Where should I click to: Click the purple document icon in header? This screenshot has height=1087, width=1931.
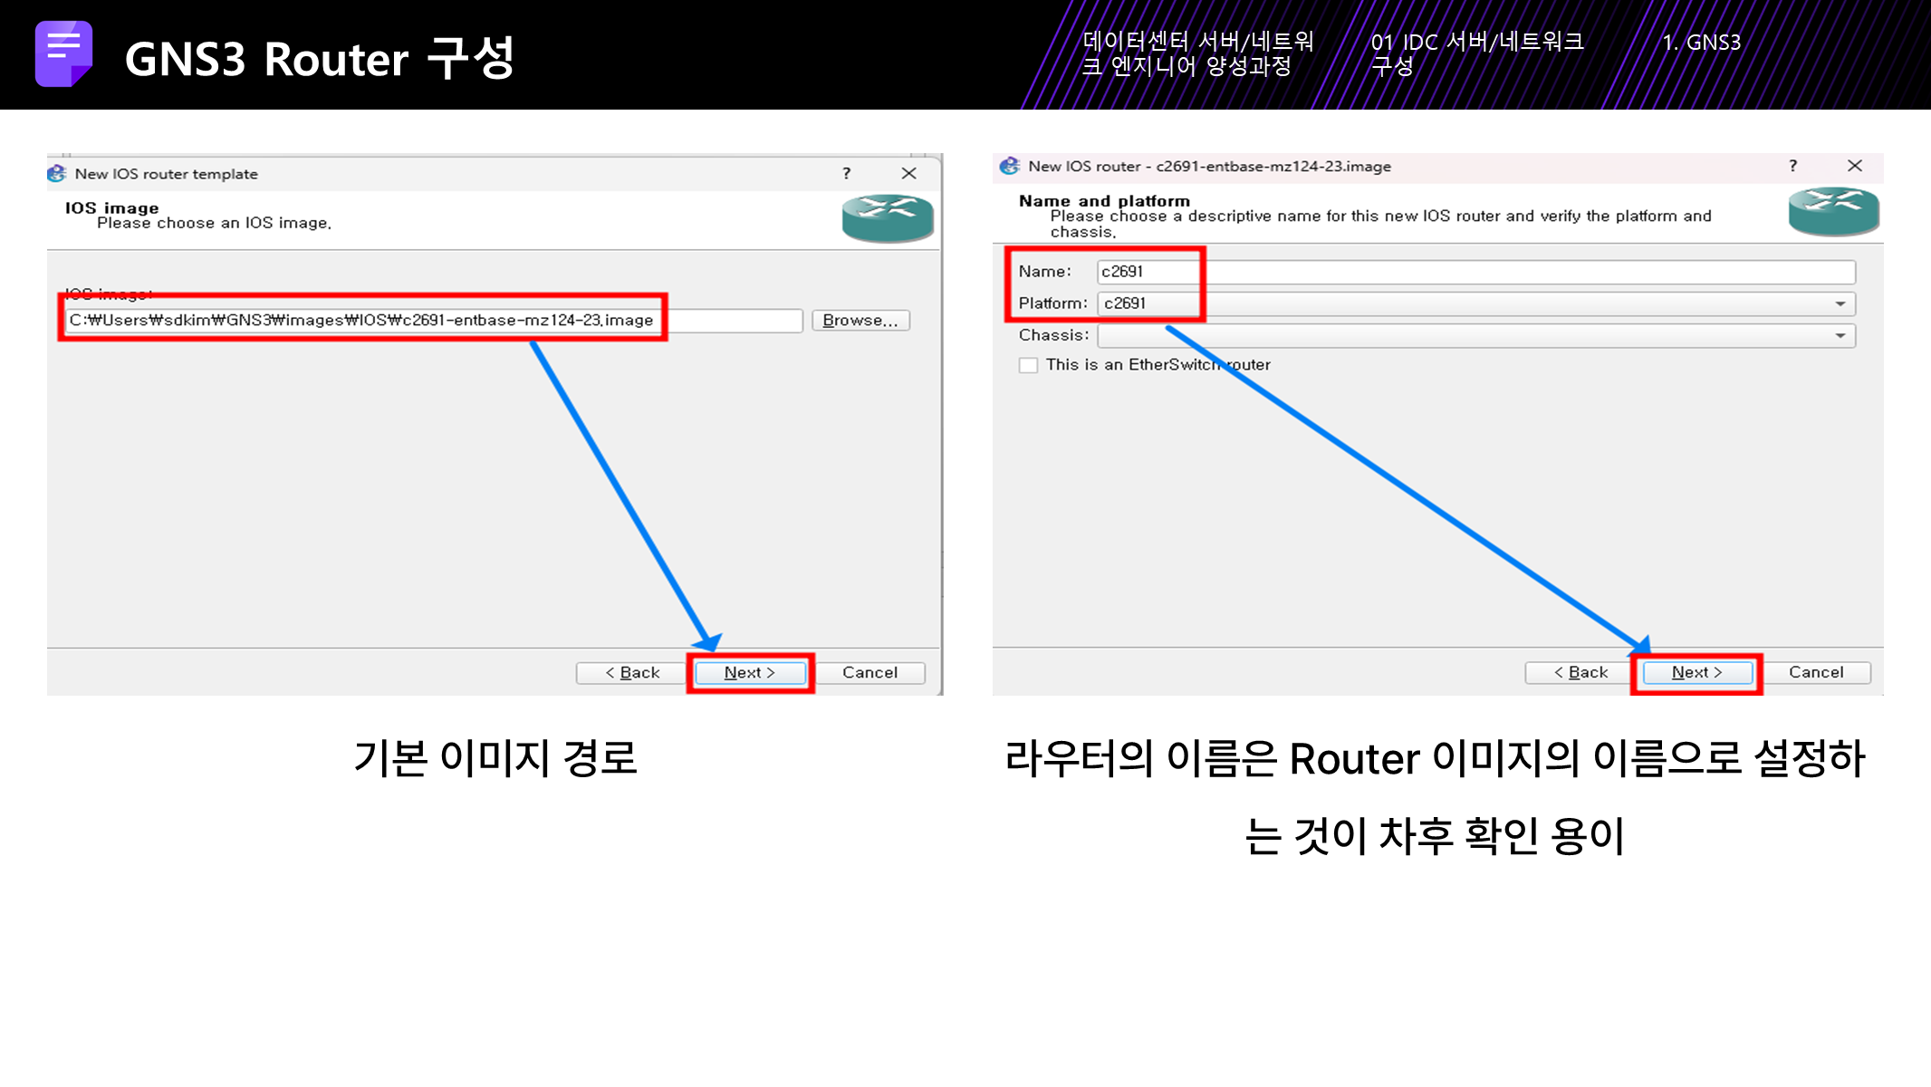tap(63, 54)
